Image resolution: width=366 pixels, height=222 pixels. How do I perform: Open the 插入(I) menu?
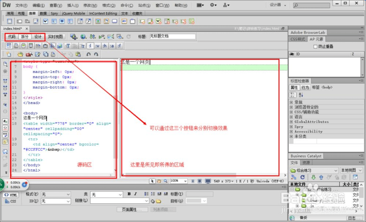pyautogui.click(x=73, y=5)
